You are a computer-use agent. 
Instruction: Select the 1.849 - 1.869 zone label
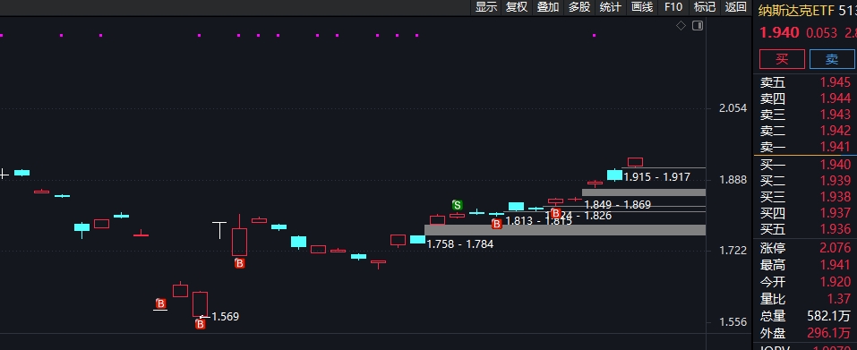pos(618,205)
